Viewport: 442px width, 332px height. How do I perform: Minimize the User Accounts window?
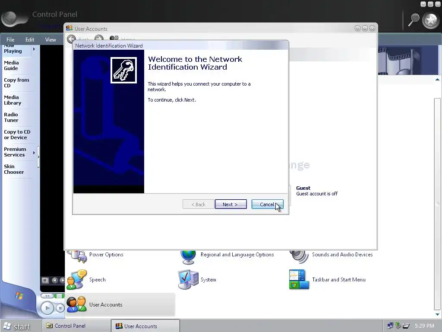(357, 28)
